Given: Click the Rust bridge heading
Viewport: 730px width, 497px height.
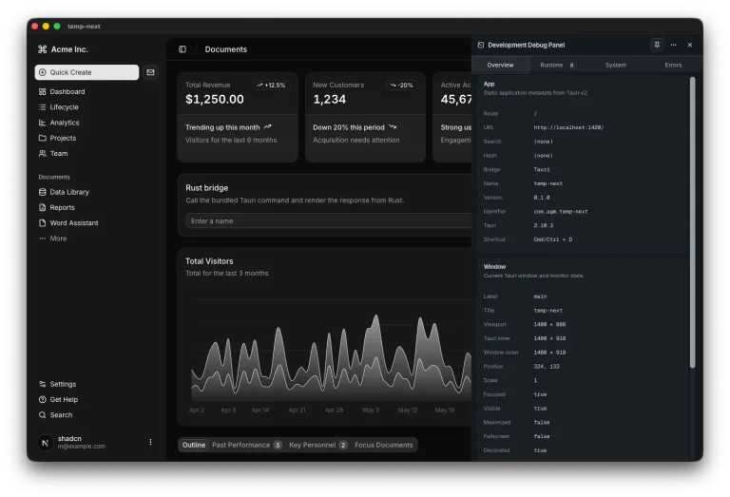Looking at the screenshot, I should [x=206, y=187].
